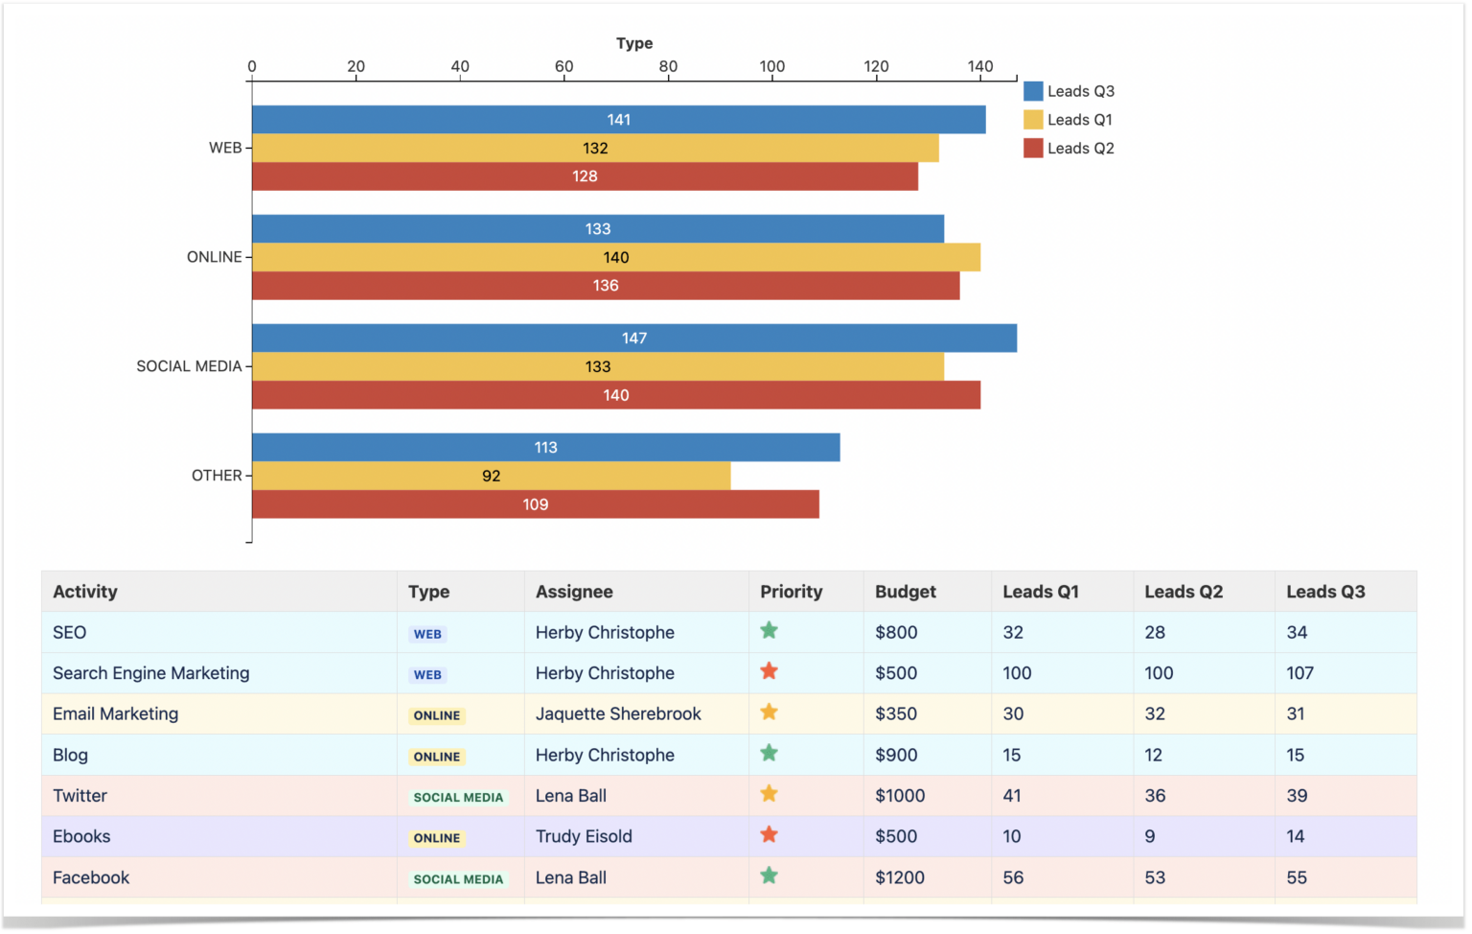The height and width of the screenshot is (934, 1472).
Task: Click the green star in the Facebook row
Action: (770, 876)
